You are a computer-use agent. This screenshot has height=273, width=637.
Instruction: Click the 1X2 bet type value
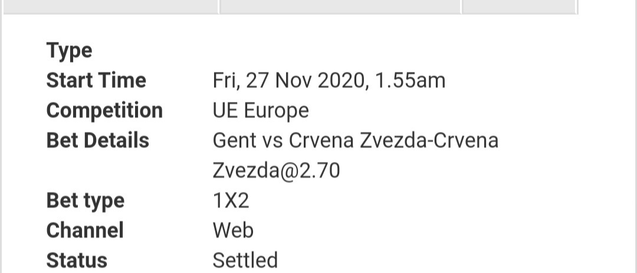(231, 201)
